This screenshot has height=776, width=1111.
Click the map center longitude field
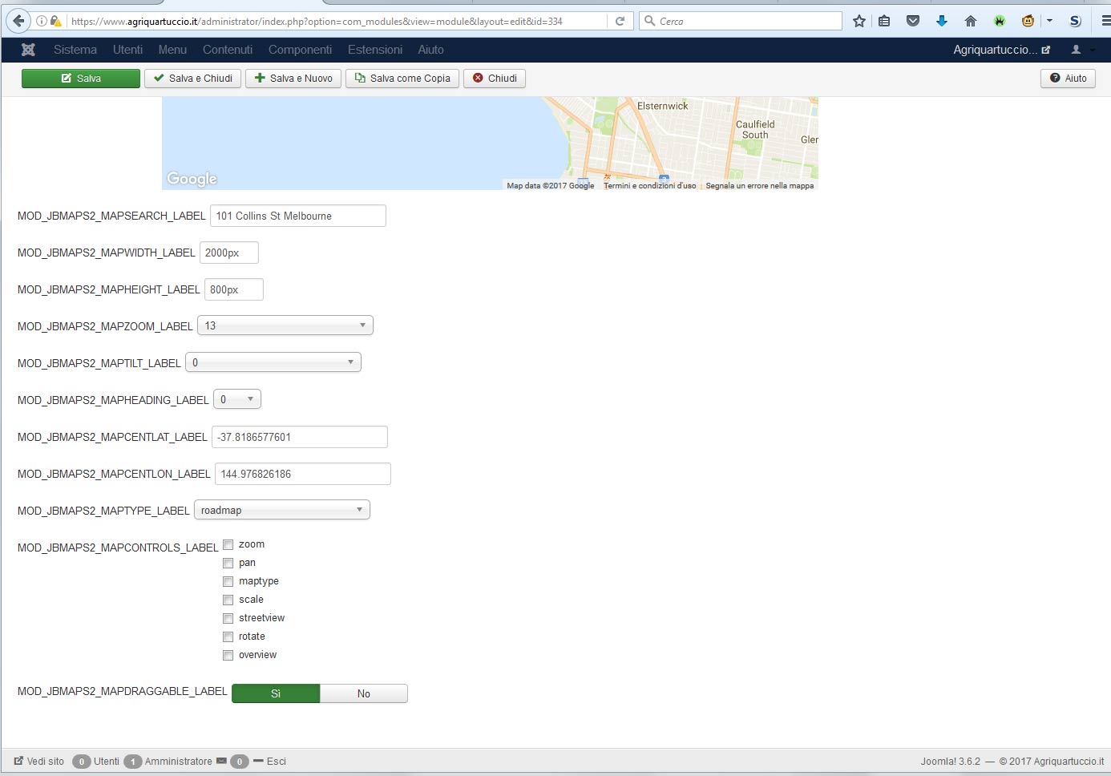point(303,474)
